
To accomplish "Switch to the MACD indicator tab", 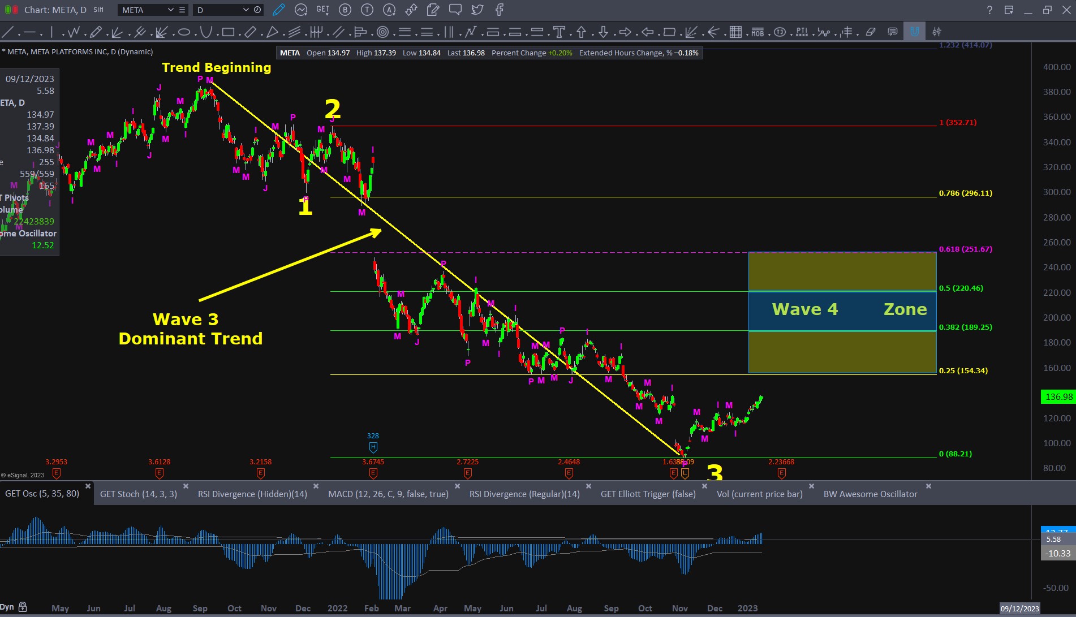I will (388, 494).
